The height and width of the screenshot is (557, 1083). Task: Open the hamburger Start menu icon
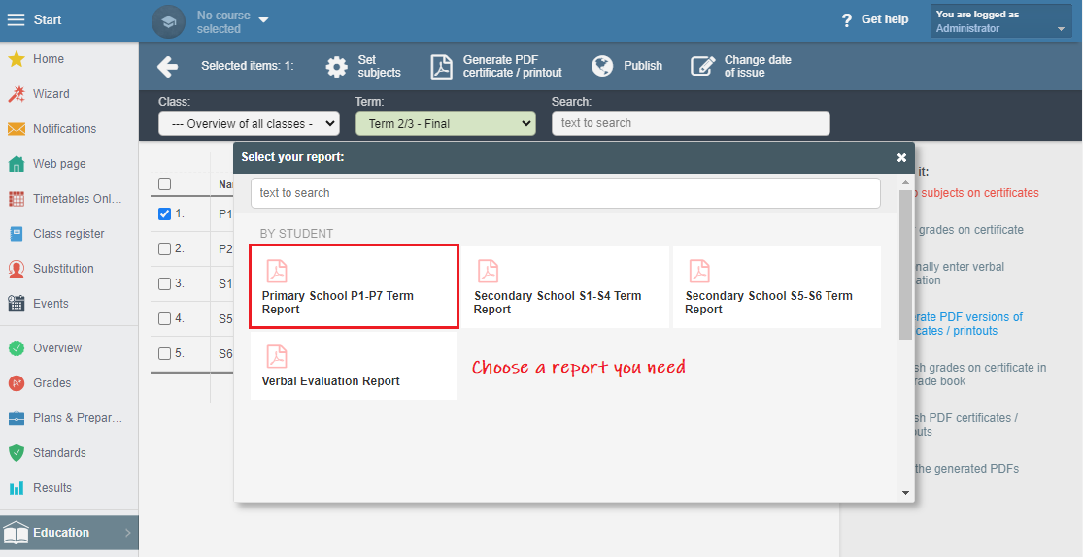tap(16, 19)
